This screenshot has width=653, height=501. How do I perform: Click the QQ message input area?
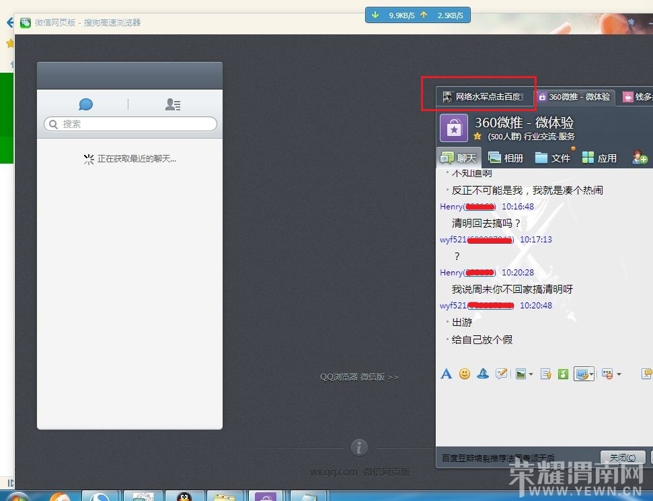tap(544, 415)
